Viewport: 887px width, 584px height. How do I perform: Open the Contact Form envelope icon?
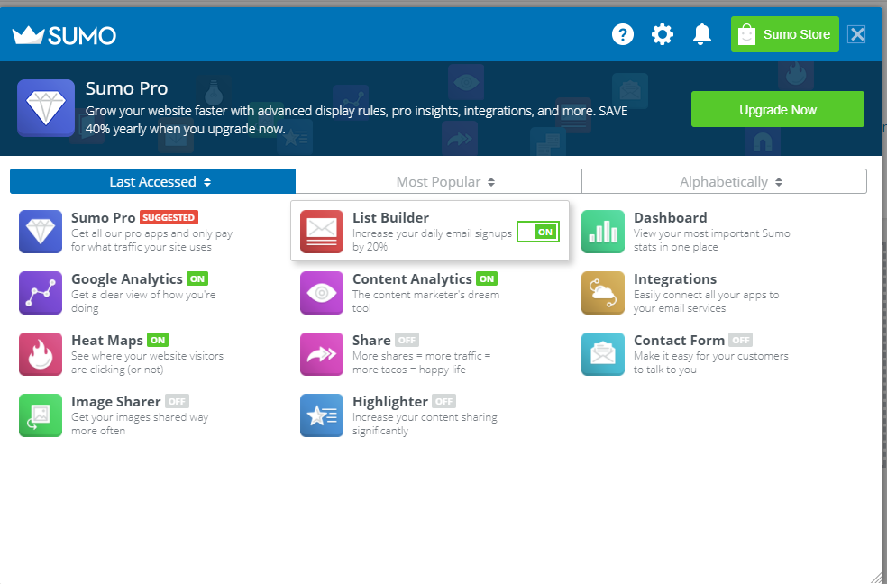tap(603, 354)
